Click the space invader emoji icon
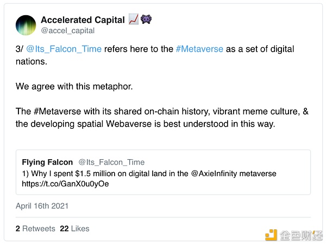Image resolution: width=326 pixels, height=244 pixels. [x=146, y=20]
